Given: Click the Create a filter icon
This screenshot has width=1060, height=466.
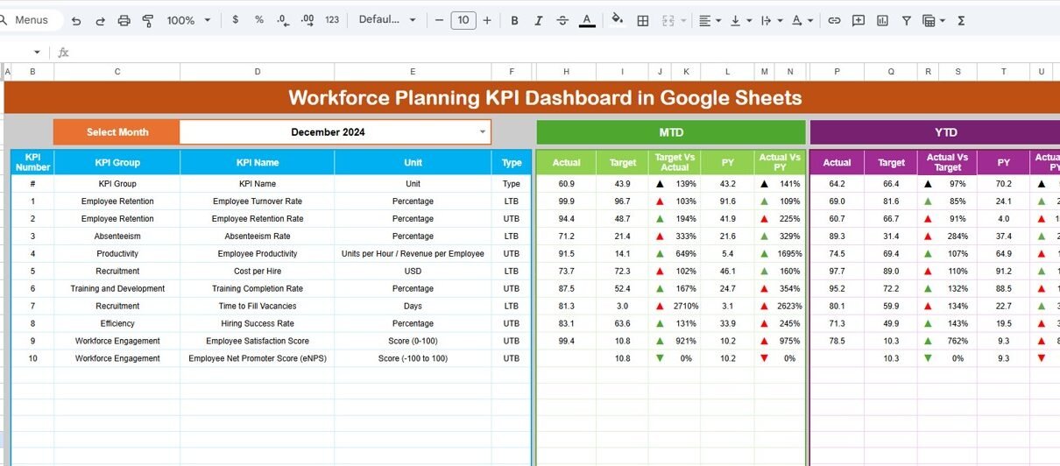Looking at the screenshot, I should pos(906,20).
